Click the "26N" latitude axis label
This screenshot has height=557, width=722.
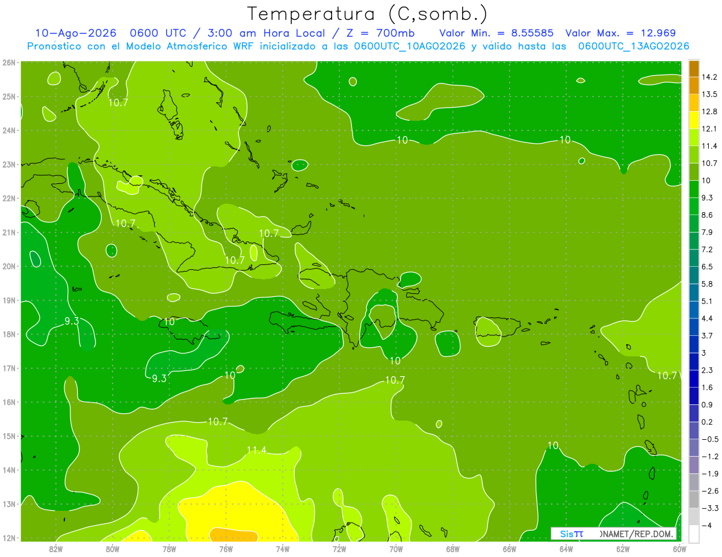click(9, 62)
